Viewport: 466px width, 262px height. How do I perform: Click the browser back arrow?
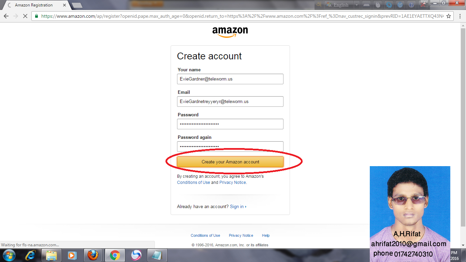click(x=6, y=16)
